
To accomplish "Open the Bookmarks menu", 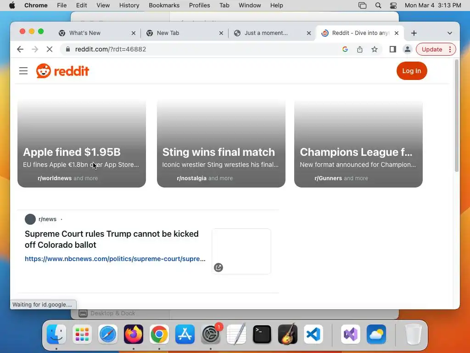I will point(164,6).
